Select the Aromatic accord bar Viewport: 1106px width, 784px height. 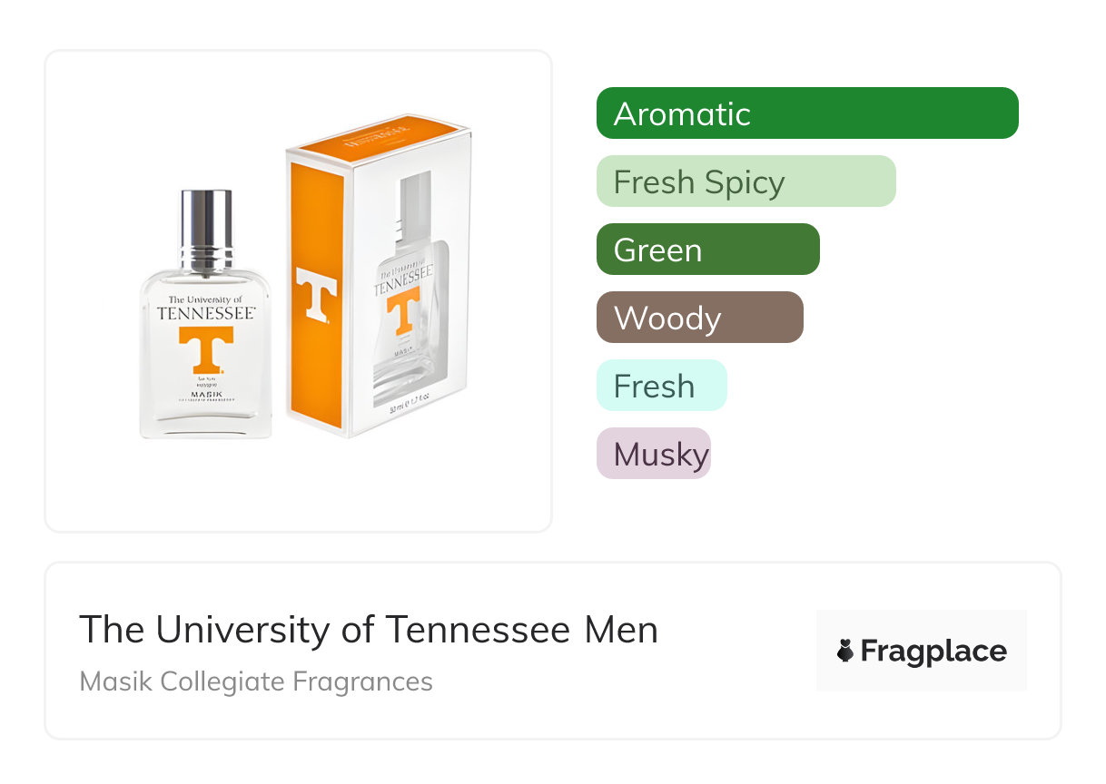click(x=807, y=113)
